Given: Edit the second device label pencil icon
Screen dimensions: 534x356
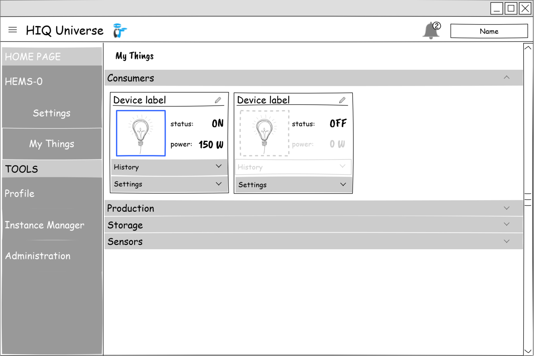Looking at the screenshot, I should coord(342,100).
